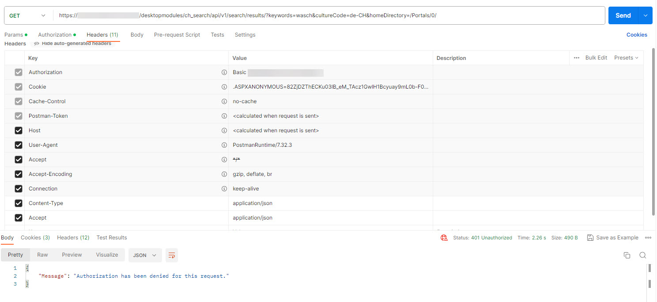The image size is (657, 302).
Task: Switch to Visualize response view
Action: (x=107, y=255)
